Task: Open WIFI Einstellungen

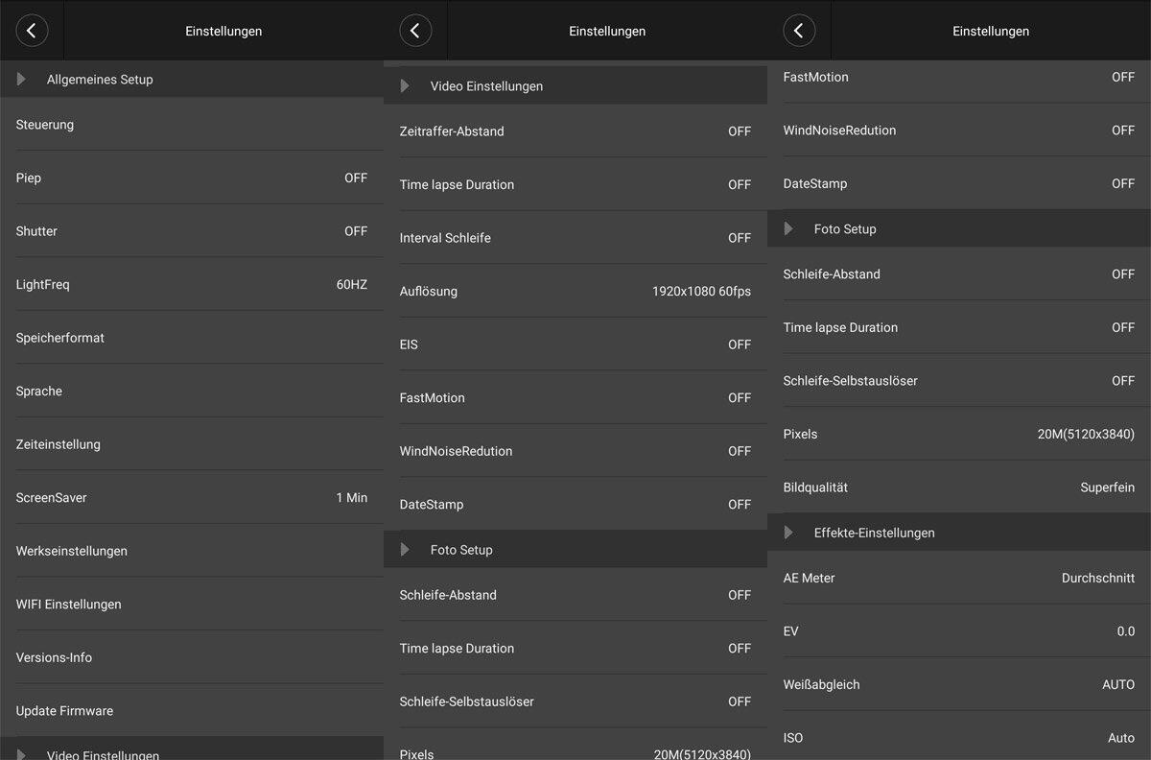Action: tap(192, 605)
